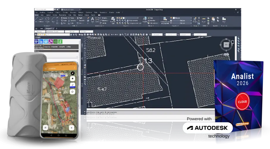This screenshot has height=149, width=270.
Task: Select the Measure tool in Utilità
Action: pyautogui.click(x=204, y=20)
